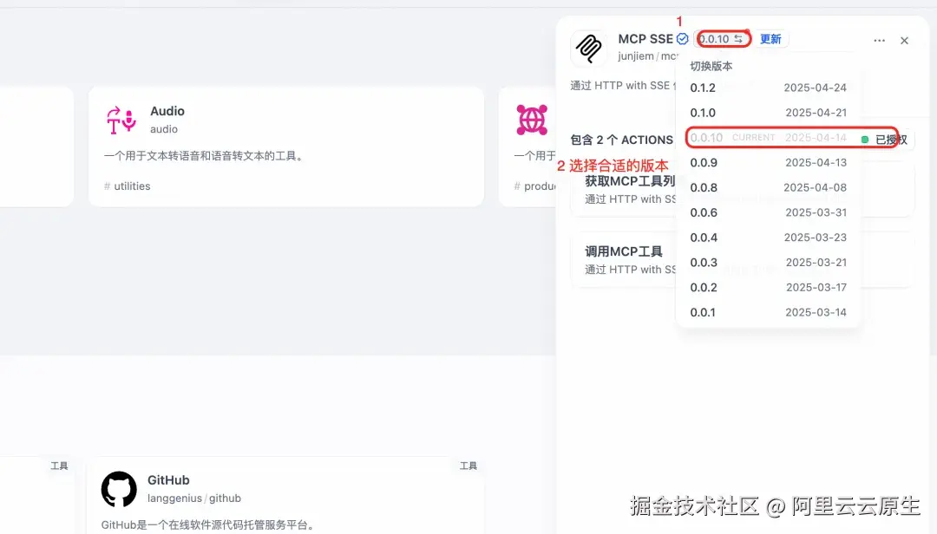Click the Audio plugin icon
The height and width of the screenshot is (534, 937).
tap(121, 122)
